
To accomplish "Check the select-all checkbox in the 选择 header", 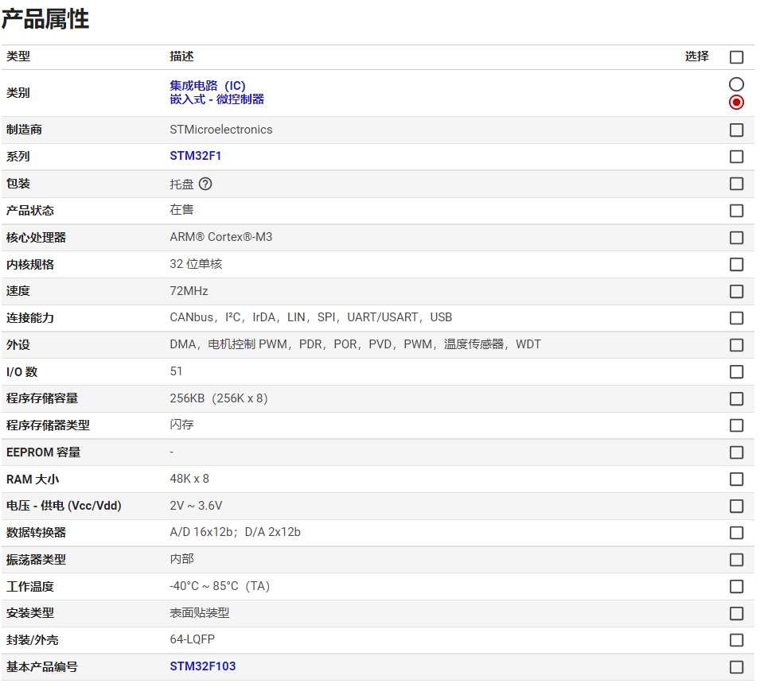I will (736, 57).
